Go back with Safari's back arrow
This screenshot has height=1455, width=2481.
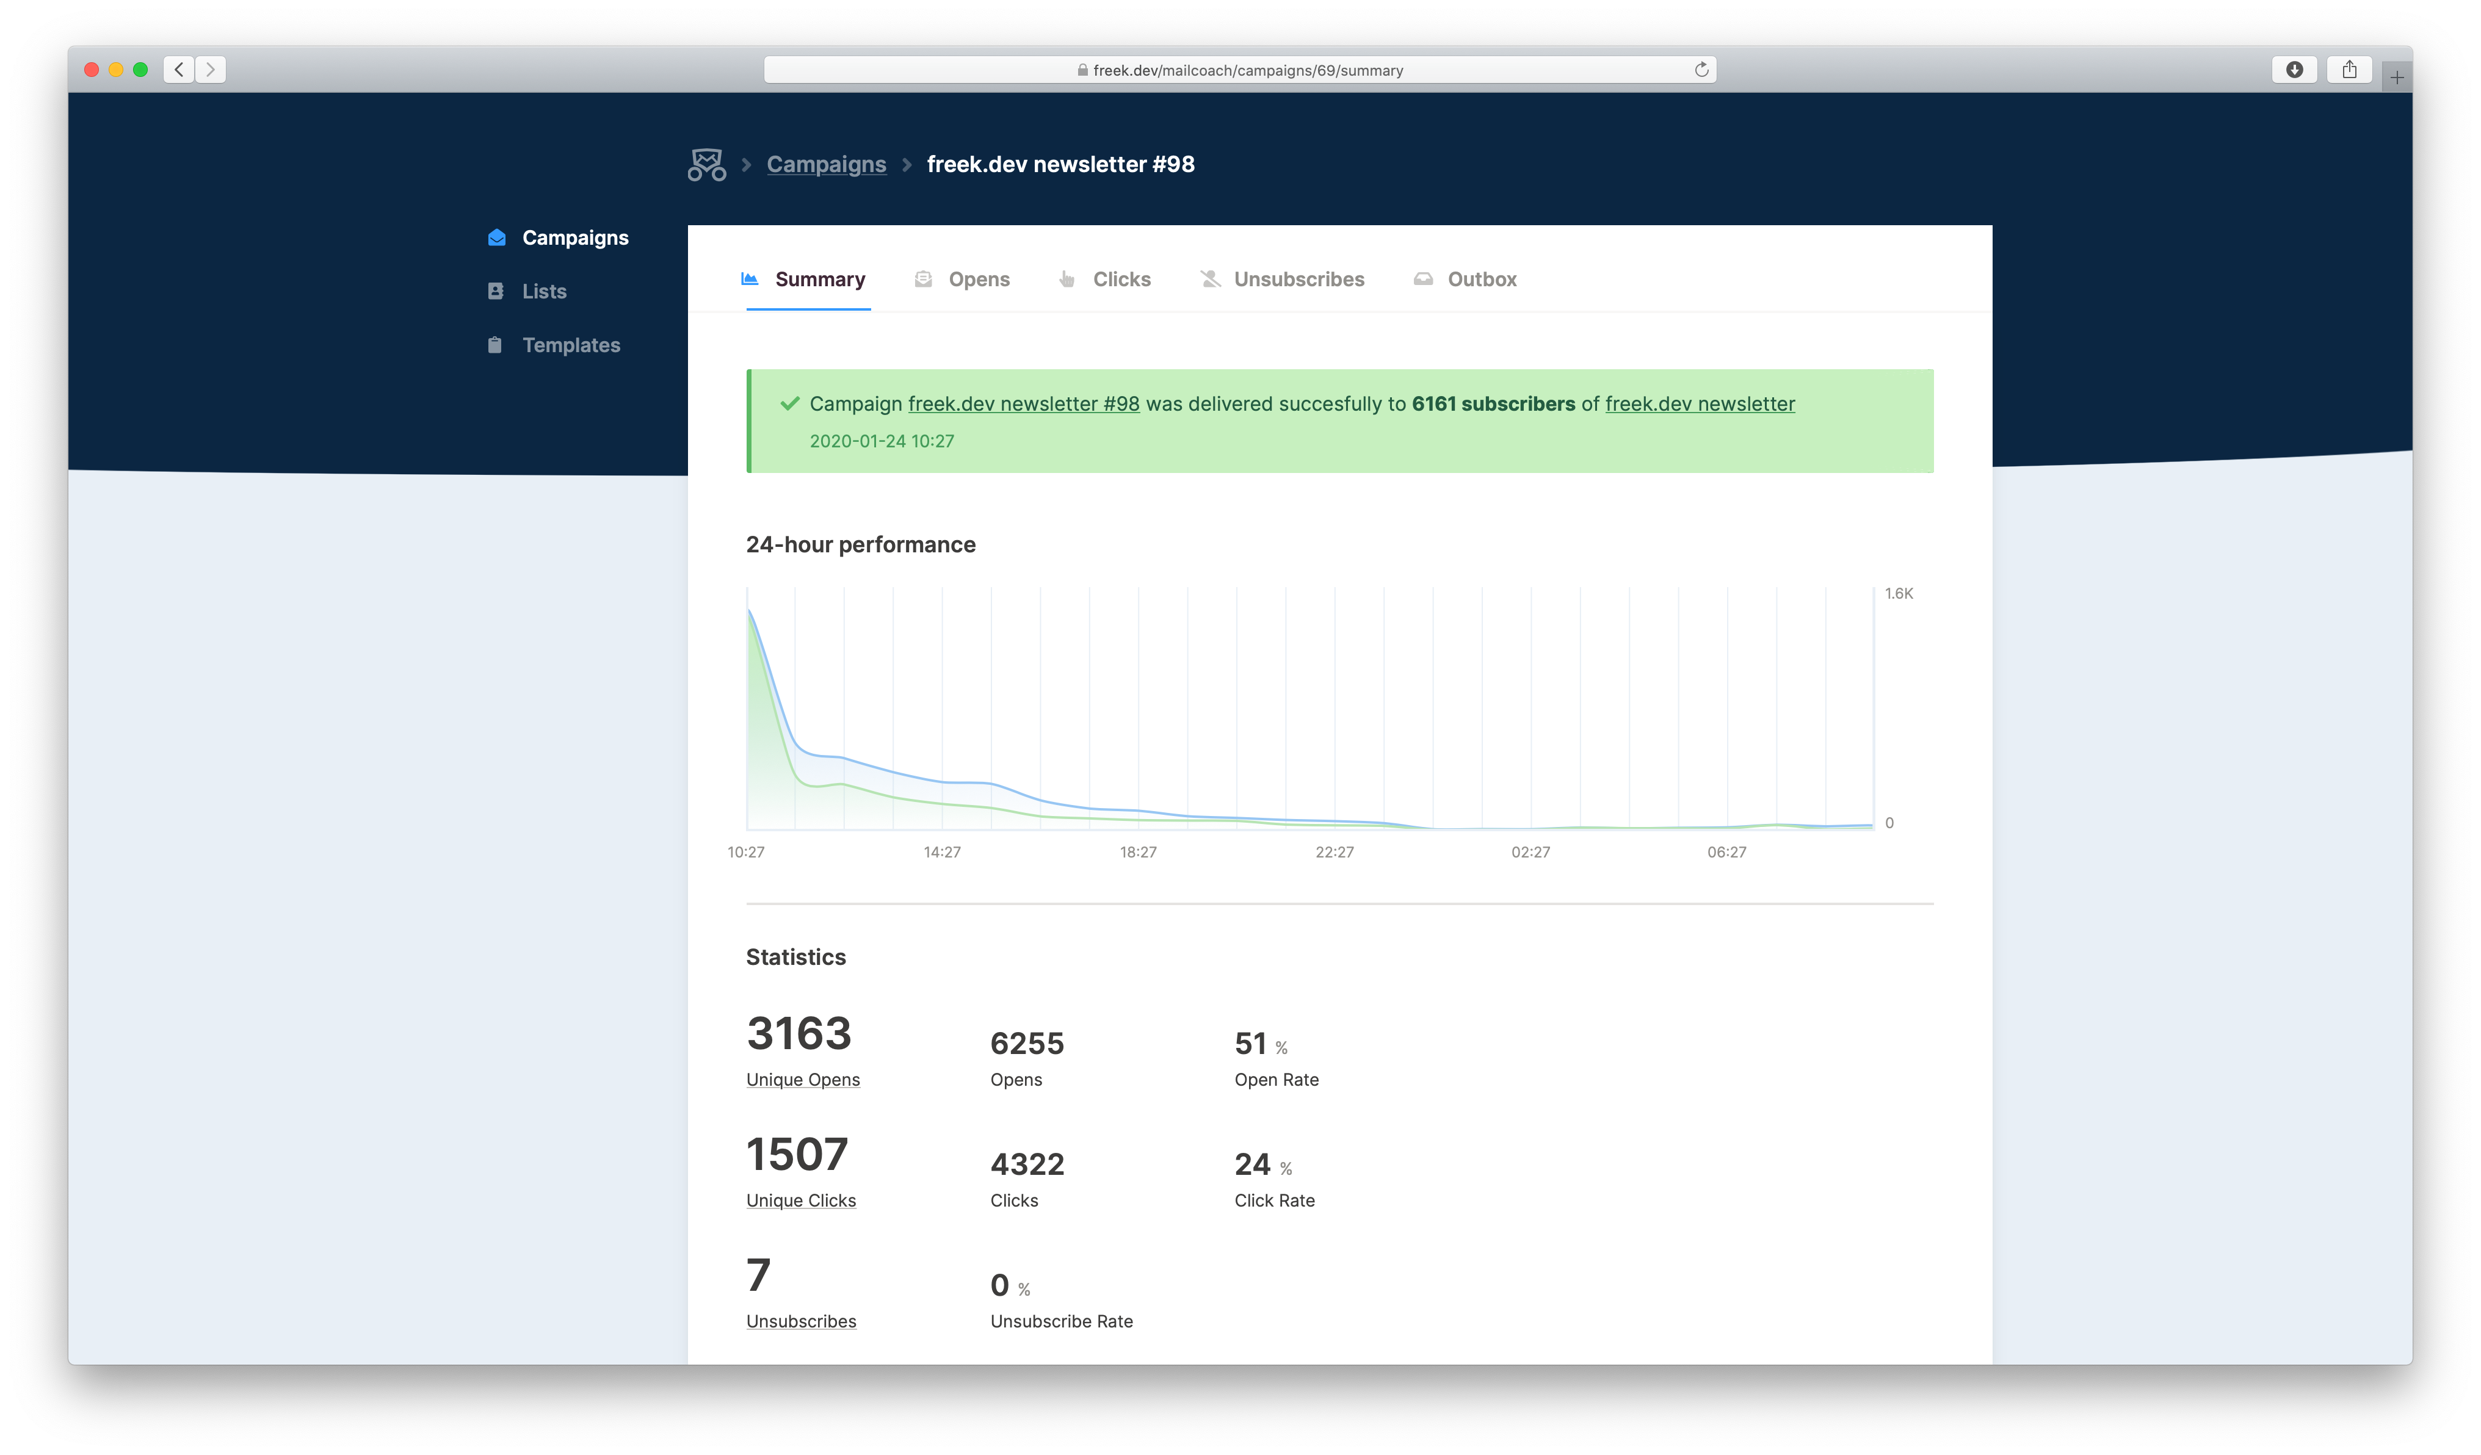[x=178, y=69]
